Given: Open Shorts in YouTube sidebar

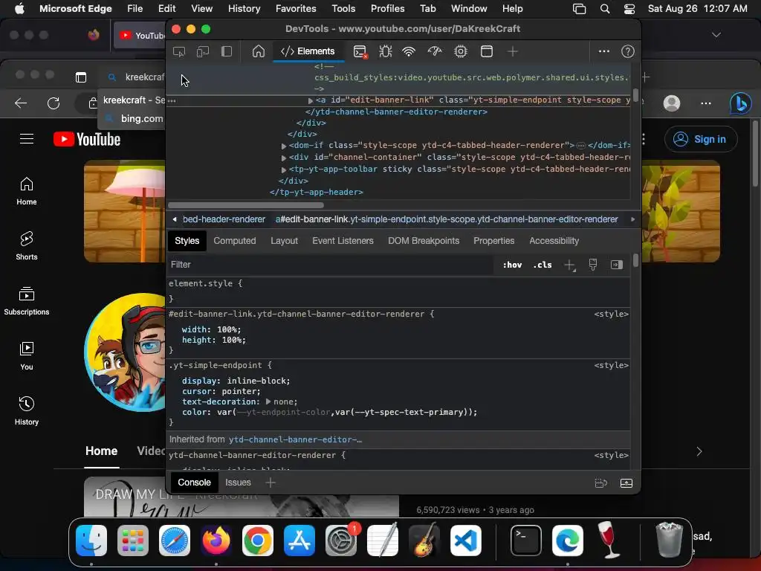Looking at the screenshot, I should [x=27, y=246].
